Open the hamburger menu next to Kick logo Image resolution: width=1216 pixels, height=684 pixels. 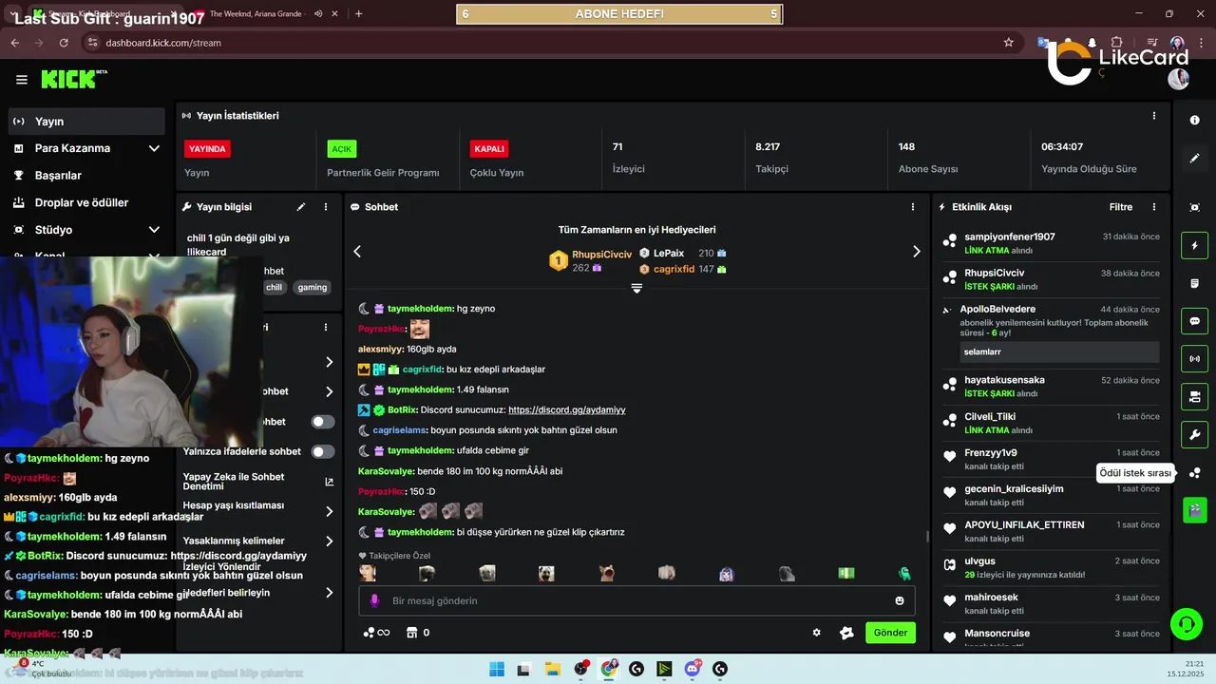pos(22,80)
